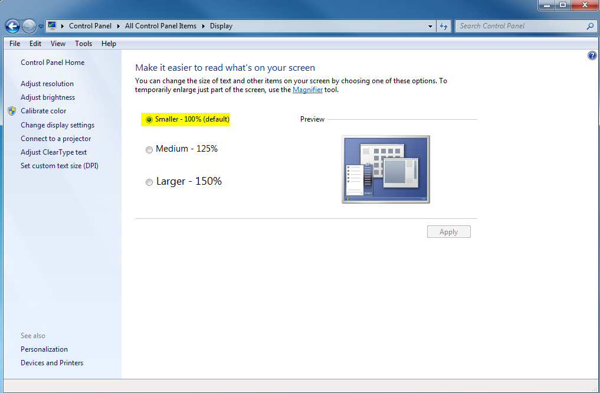Open Personalization under See also

pos(44,349)
